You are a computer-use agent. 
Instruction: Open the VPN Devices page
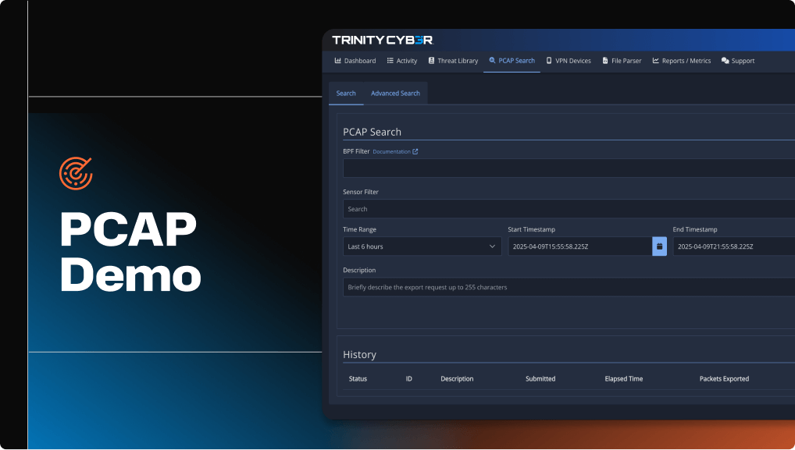coord(569,61)
